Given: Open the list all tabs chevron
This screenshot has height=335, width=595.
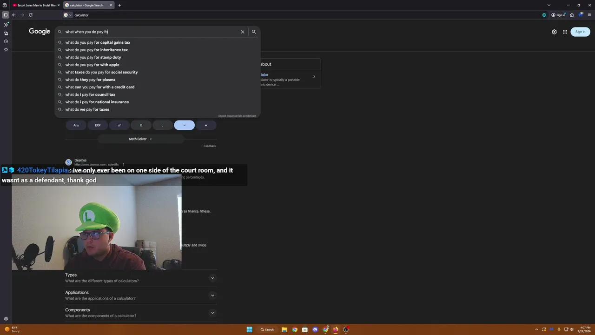Looking at the screenshot, I should (x=549, y=5).
